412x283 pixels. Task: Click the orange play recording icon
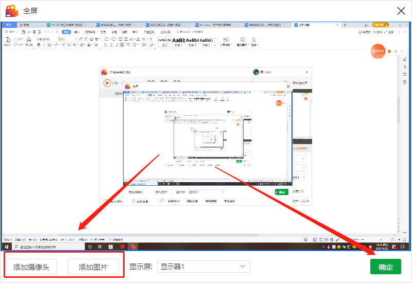[390, 51]
